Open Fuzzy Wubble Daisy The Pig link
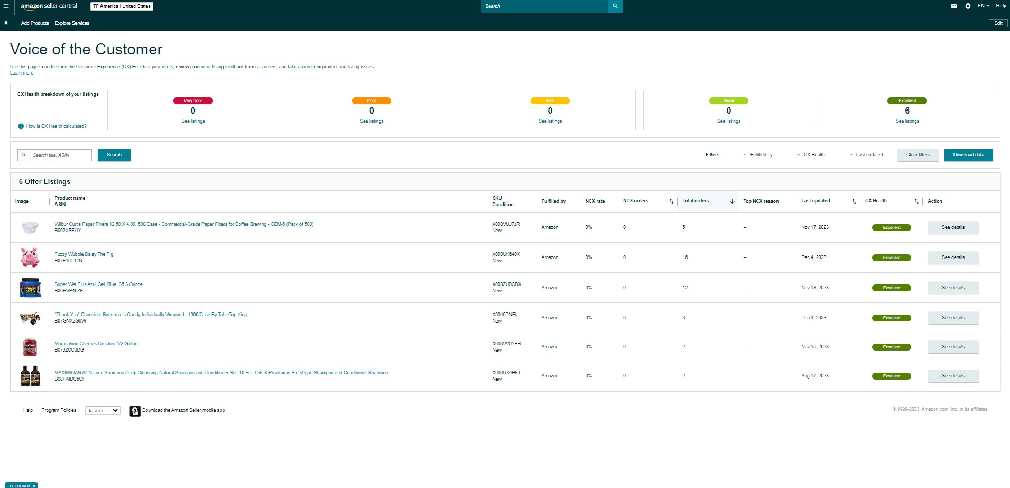 click(x=84, y=254)
